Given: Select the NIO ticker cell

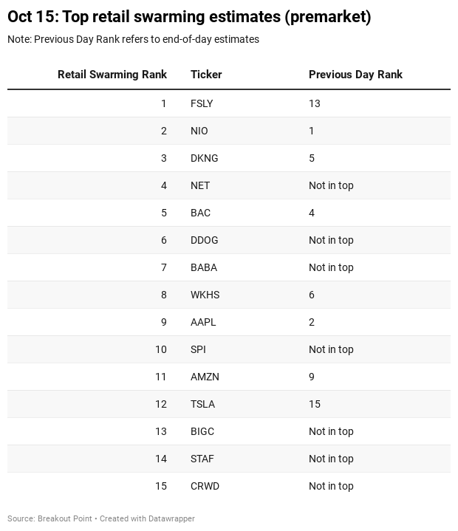Looking at the screenshot, I should tap(199, 131).
